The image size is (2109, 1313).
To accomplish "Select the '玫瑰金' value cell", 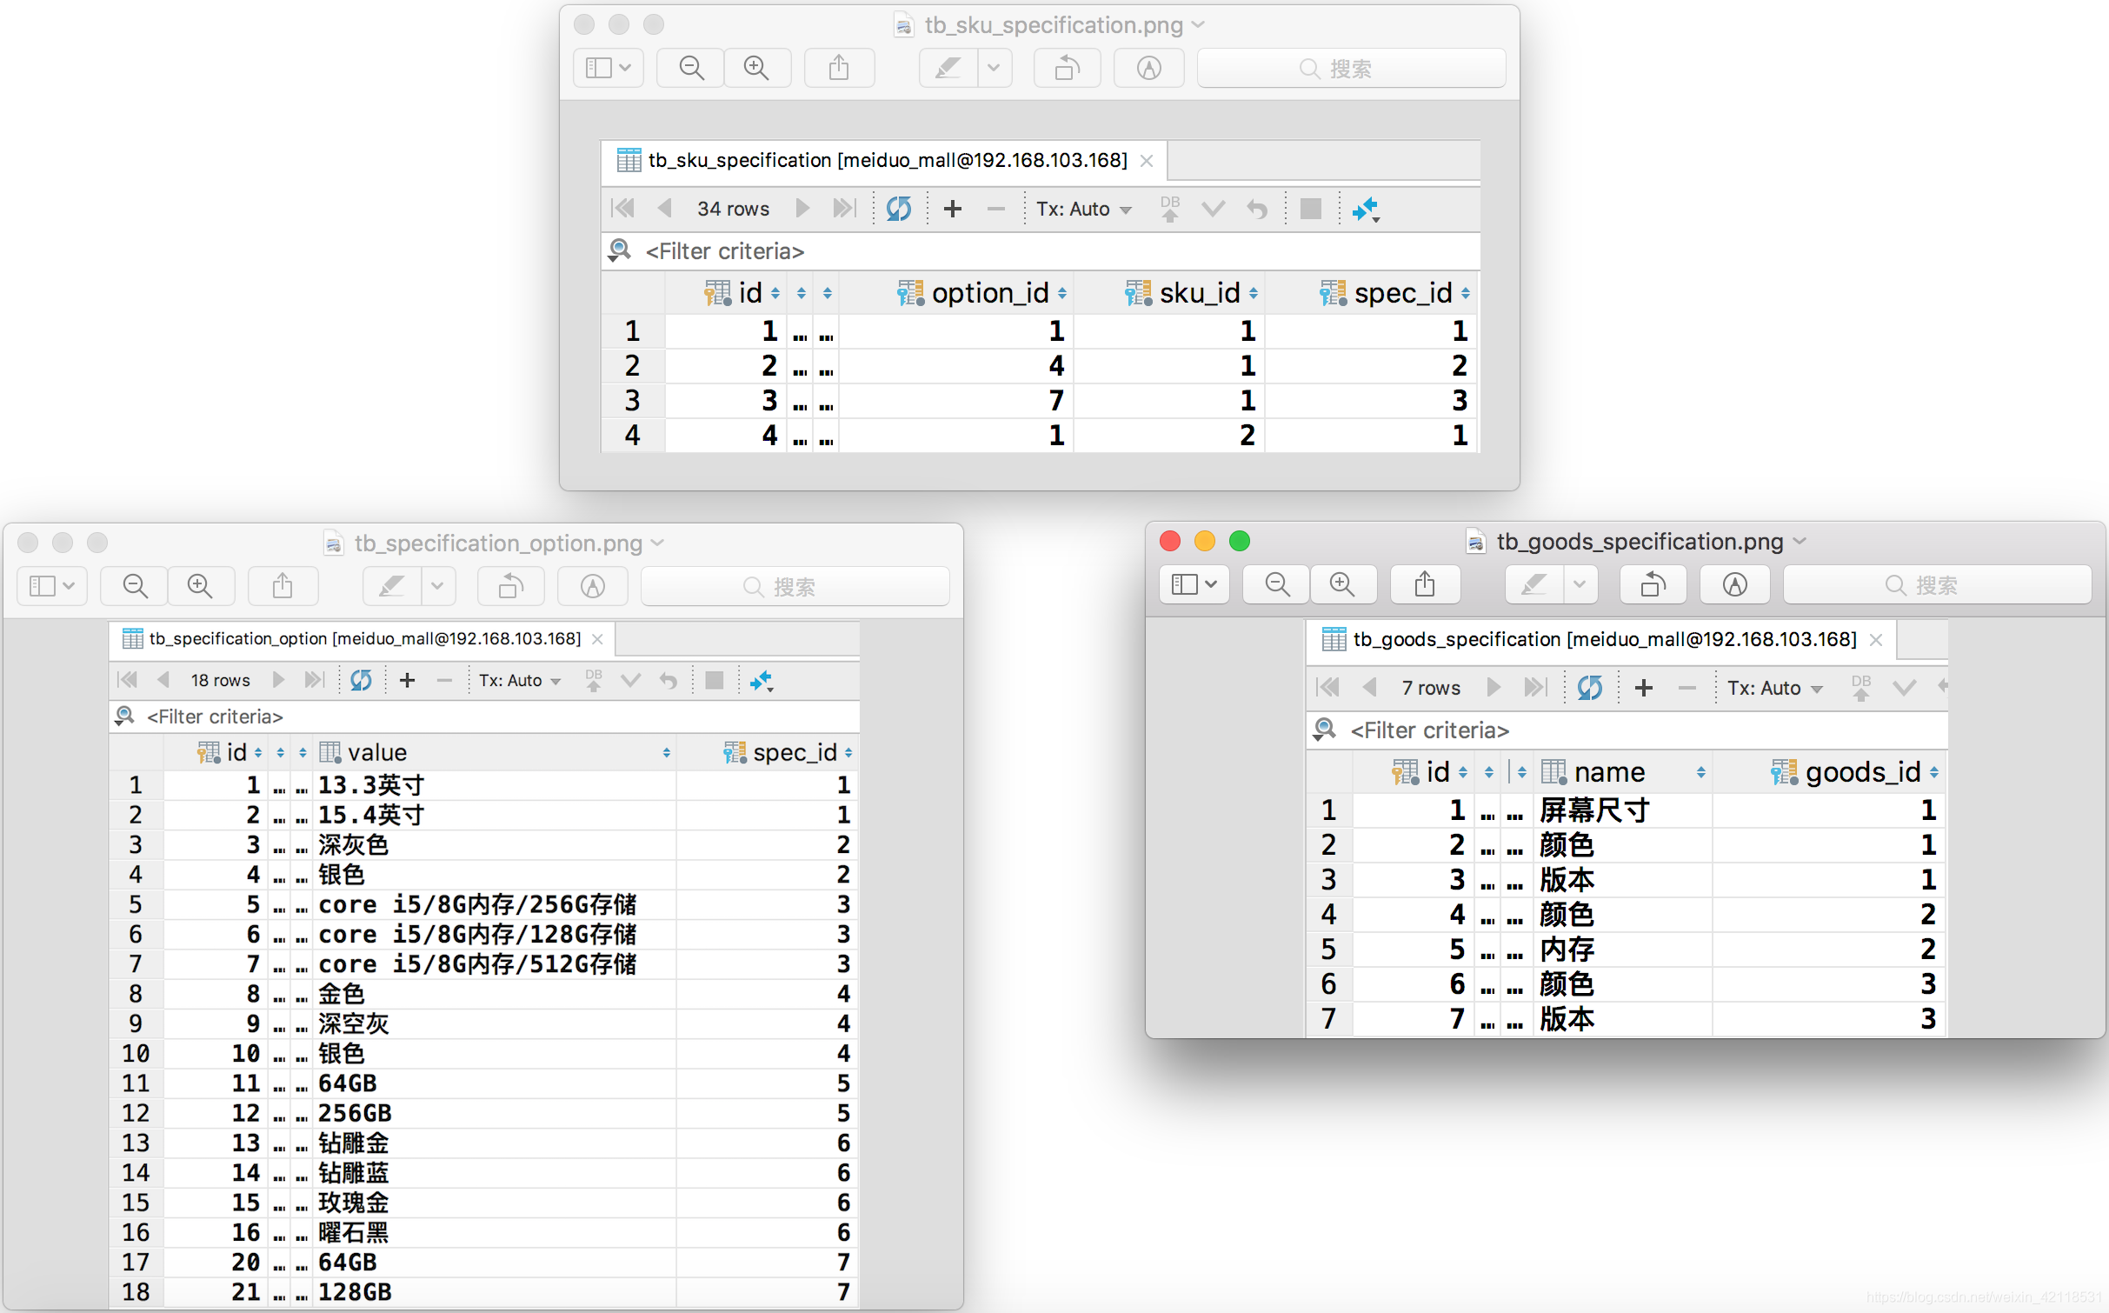I will (496, 1203).
